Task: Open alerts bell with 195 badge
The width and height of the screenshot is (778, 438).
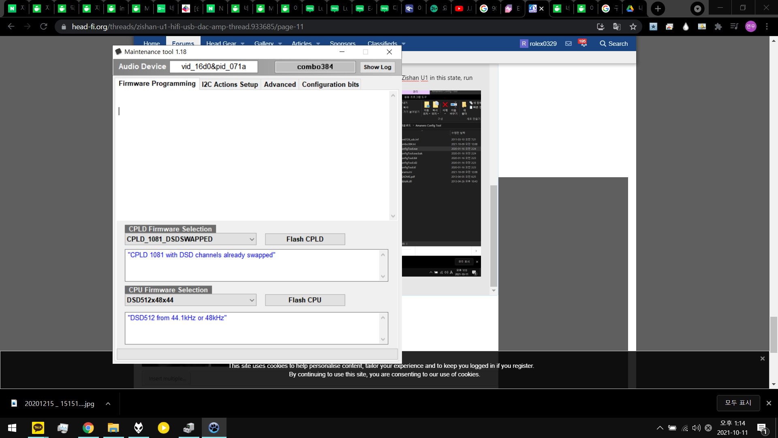Action: point(583,43)
